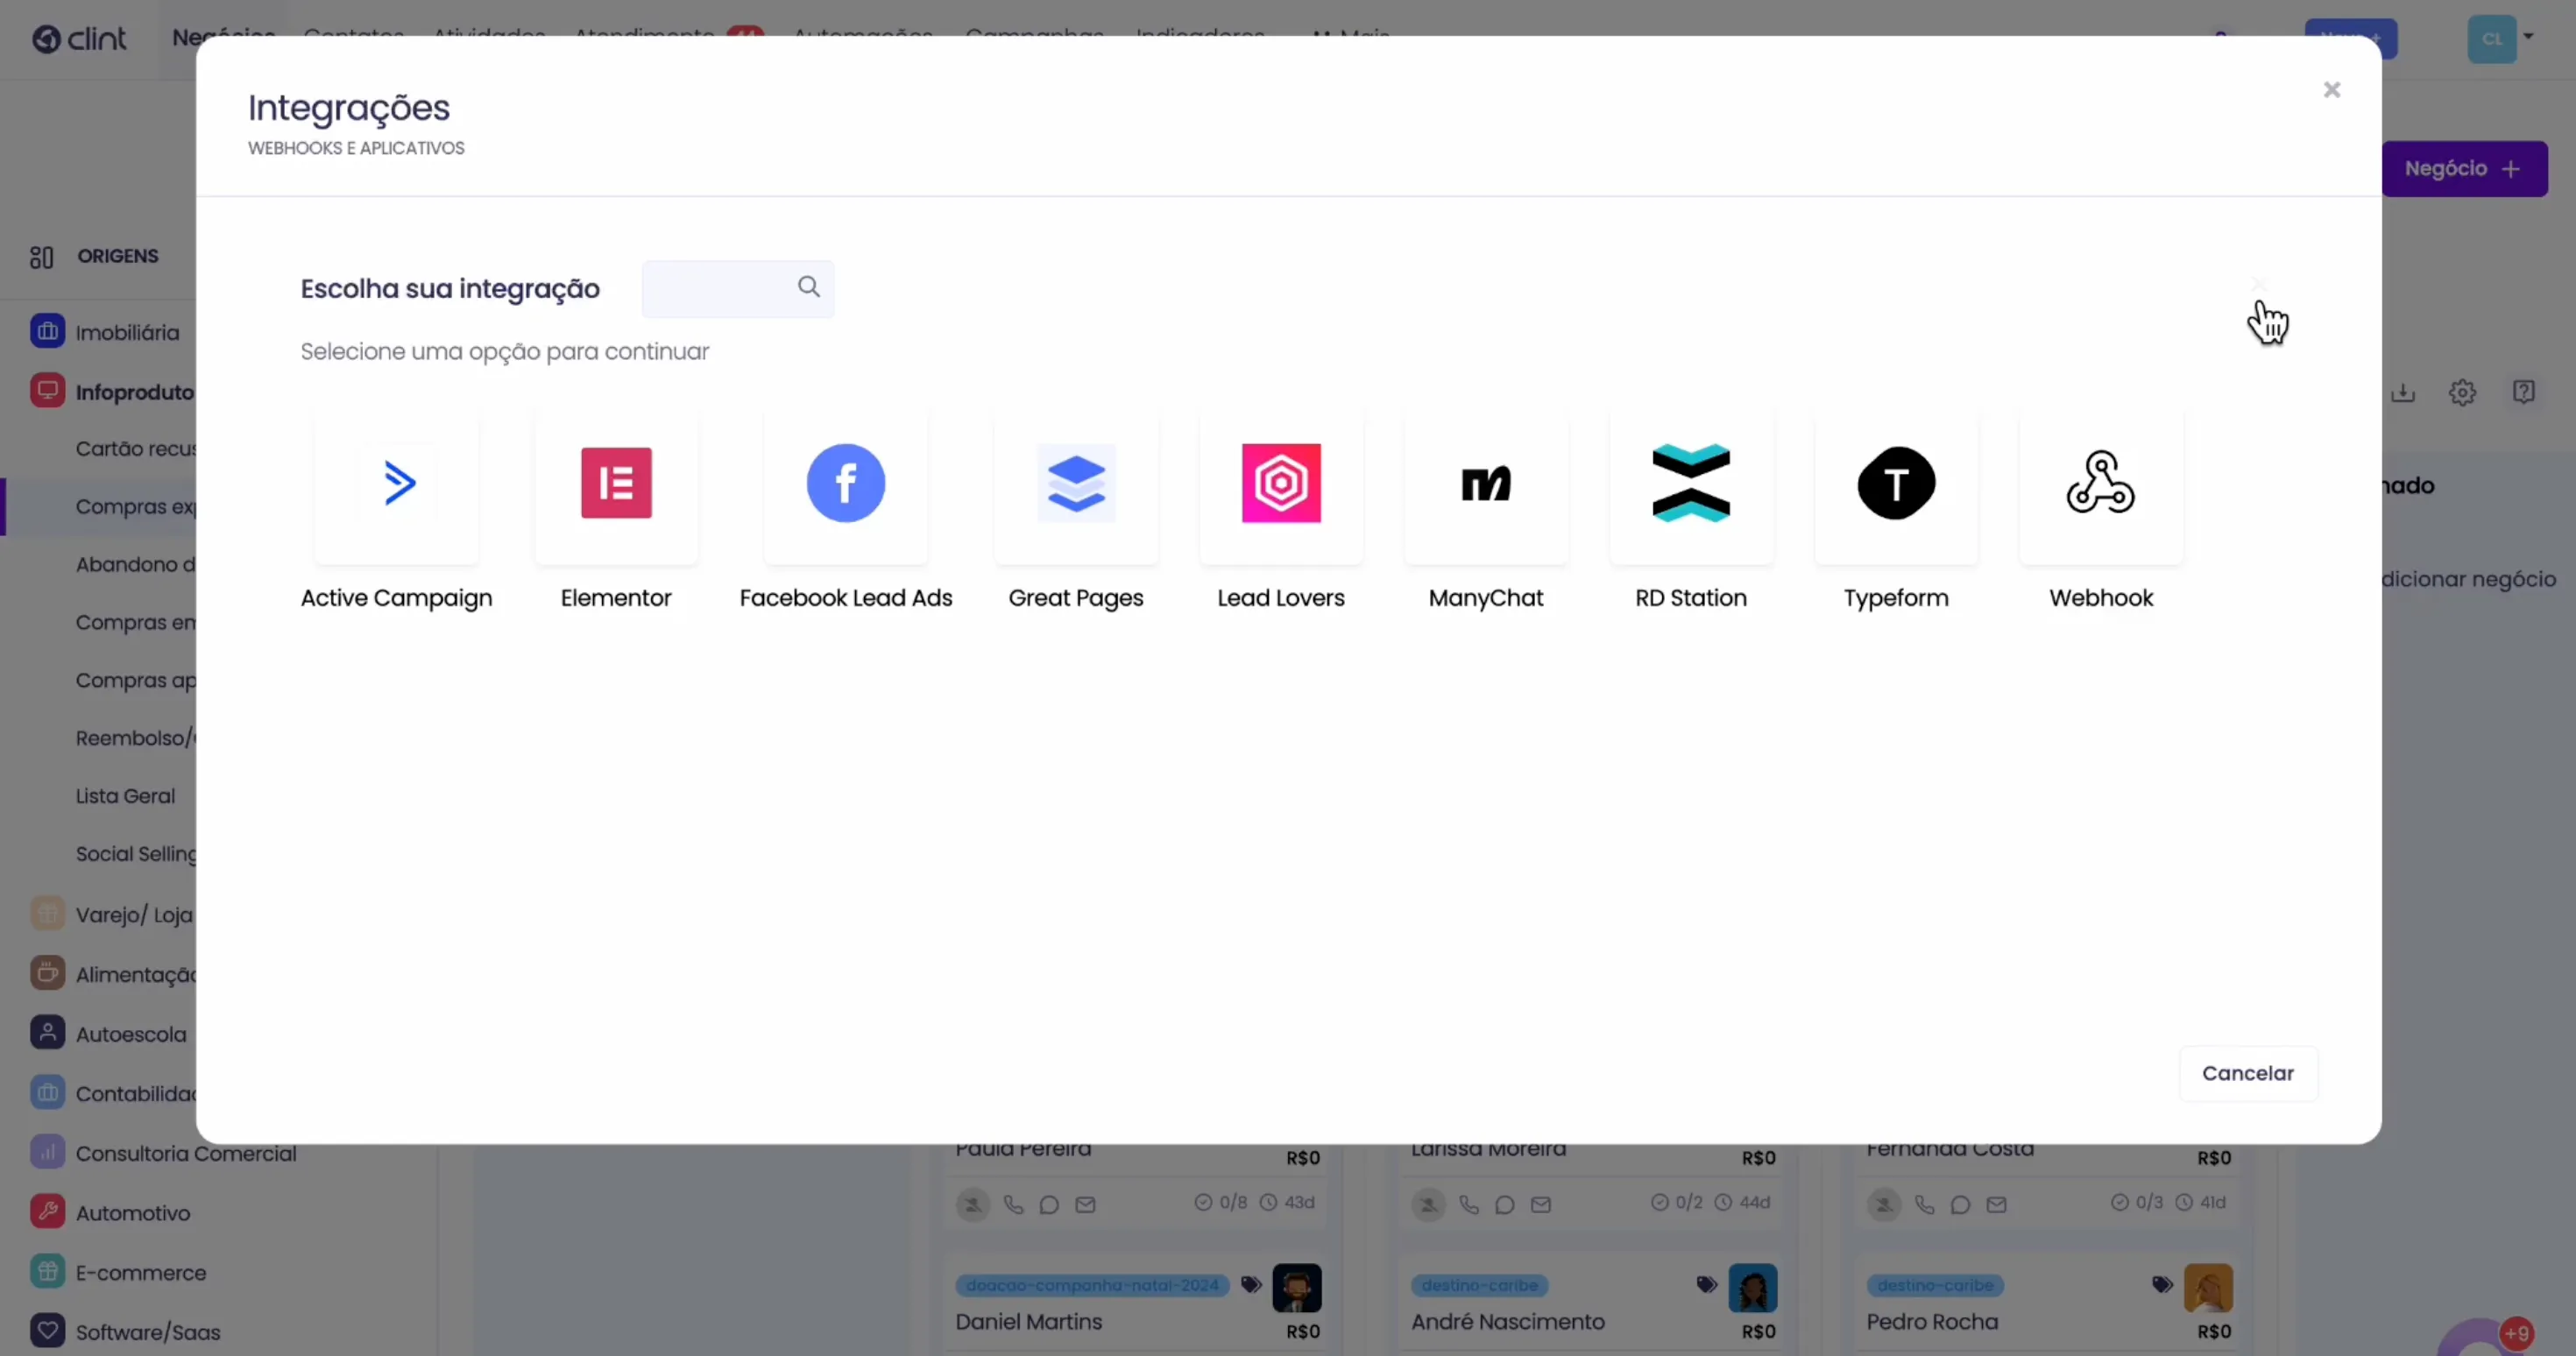This screenshot has width=2576, height=1356.
Task: Select the Great Pages integration icon
Action: pos(1076,483)
